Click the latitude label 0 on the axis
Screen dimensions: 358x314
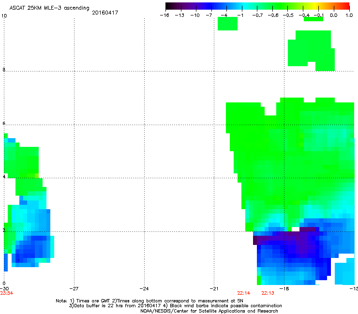click(4, 284)
